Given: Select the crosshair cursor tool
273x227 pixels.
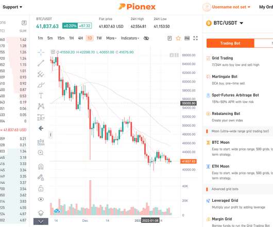Looking at the screenshot, I should 41,52.
